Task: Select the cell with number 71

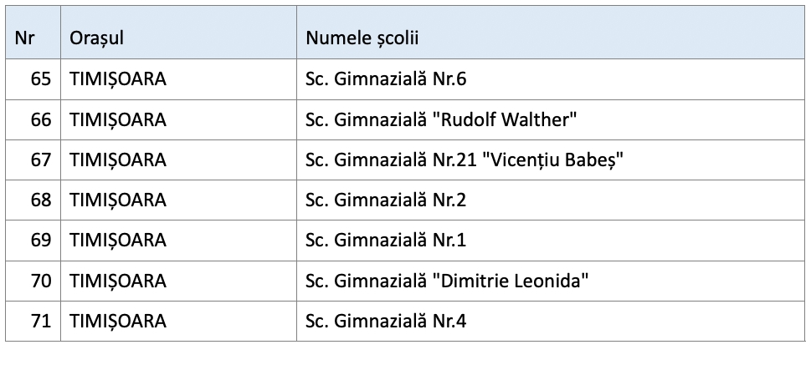Action: click(41, 321)
